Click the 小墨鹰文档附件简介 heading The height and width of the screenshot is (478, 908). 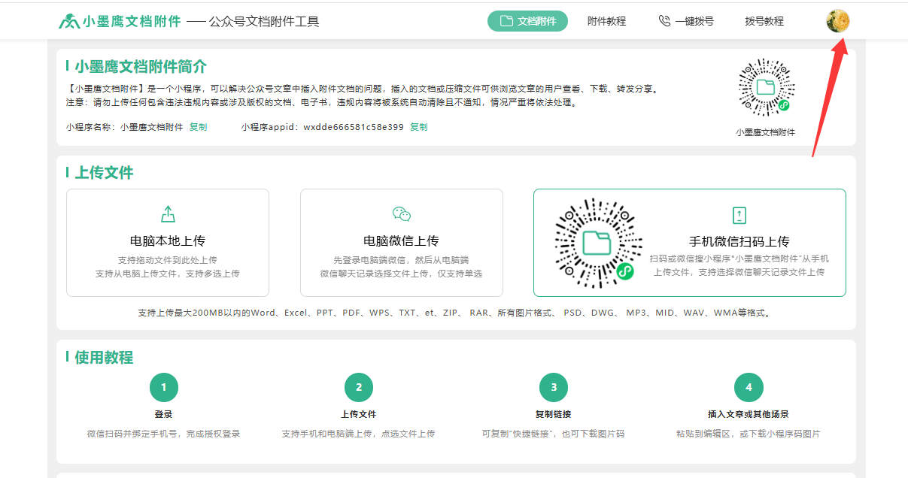(x=141, y=67)
